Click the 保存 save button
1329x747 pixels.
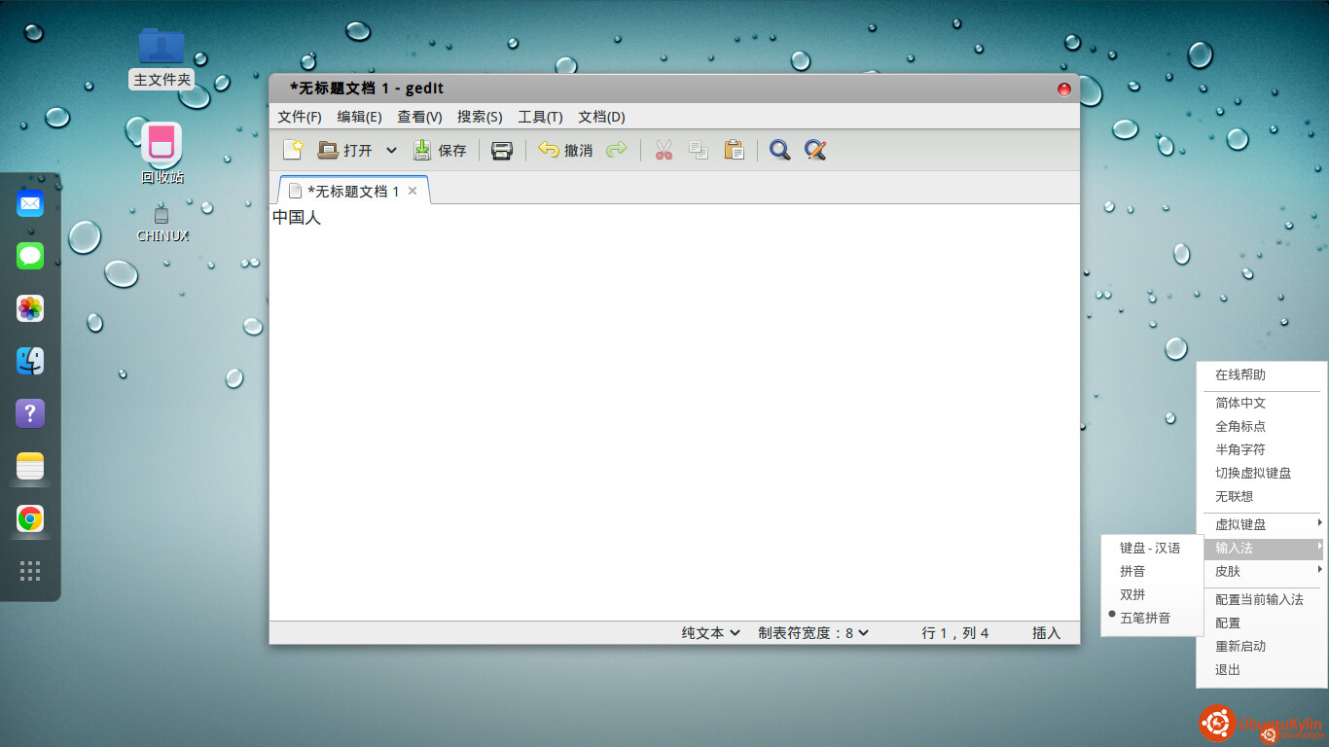[440, 150]
